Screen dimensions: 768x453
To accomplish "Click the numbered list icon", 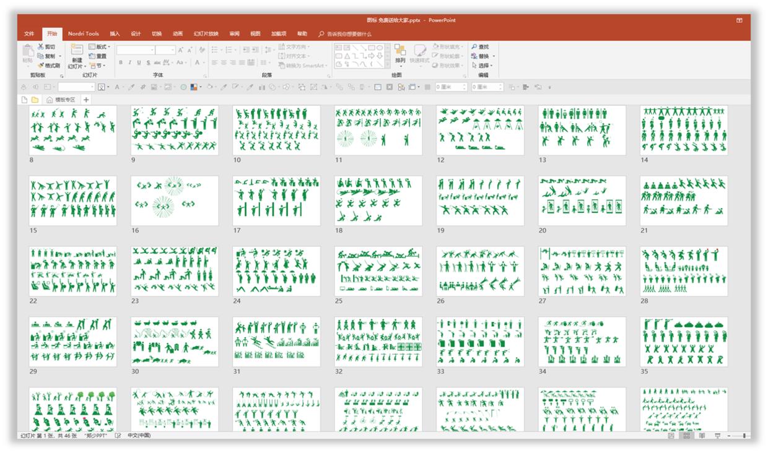I will click(x=230, y=50).
